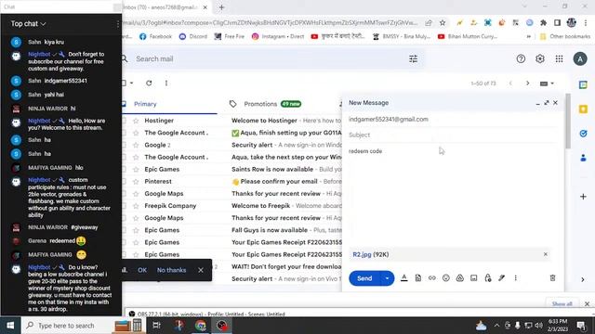Select the Pinterest email checkbox

pos(124,182)
